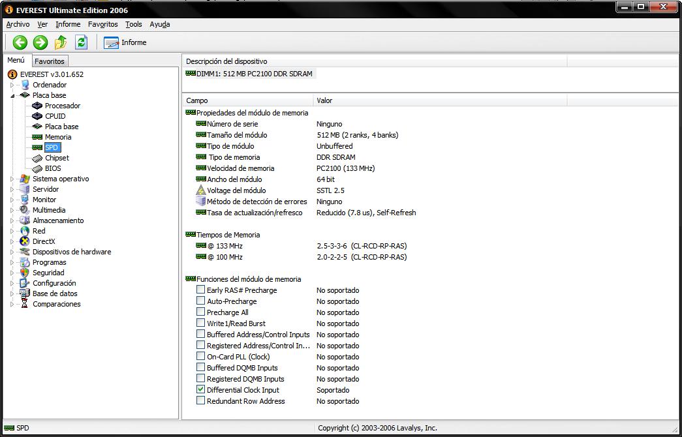Click the Monitor icon in tree
The height and width of the screenshot is (437, 682).
point(25,200)
